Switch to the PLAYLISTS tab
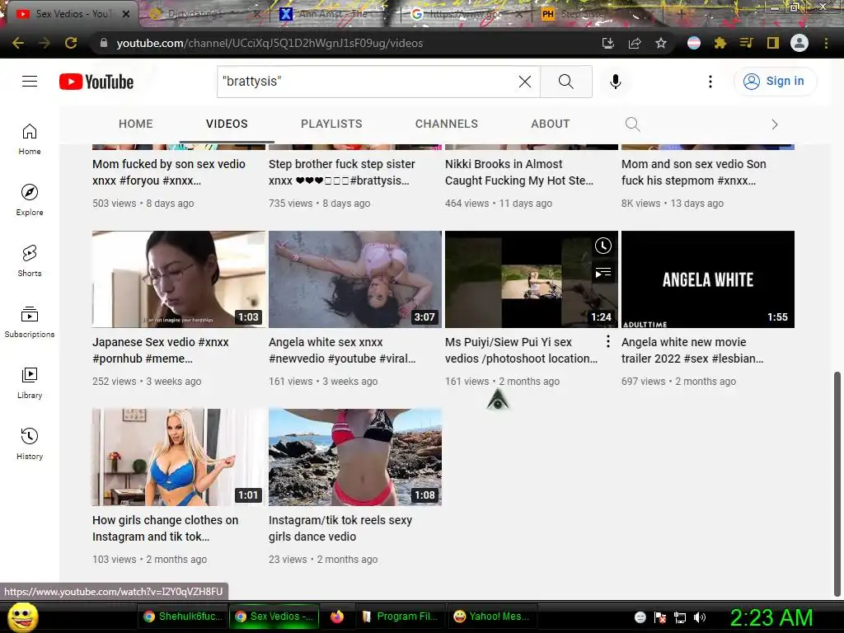 point(331,124)
